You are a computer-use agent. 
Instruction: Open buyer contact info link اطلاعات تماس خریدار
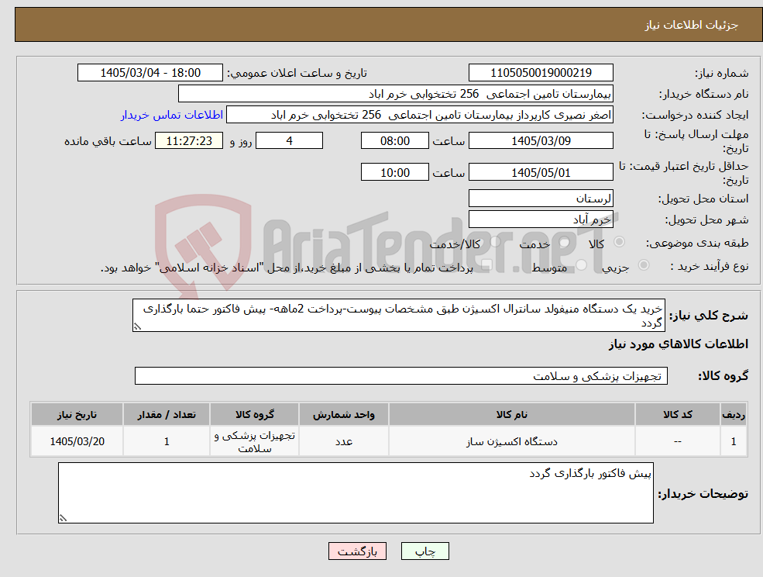tap(172, 115)
